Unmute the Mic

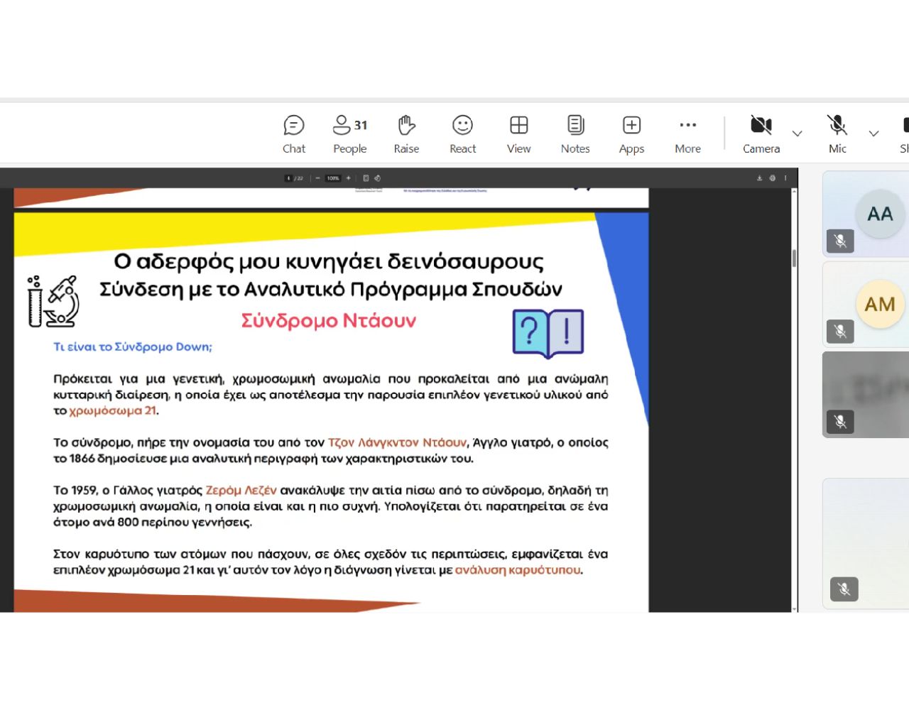click(837, 133)
